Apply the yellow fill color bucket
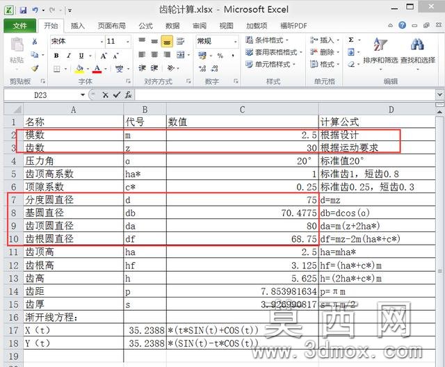Image resolution: width=445 pixels, height=367 pixels. (x=79, y=69)
